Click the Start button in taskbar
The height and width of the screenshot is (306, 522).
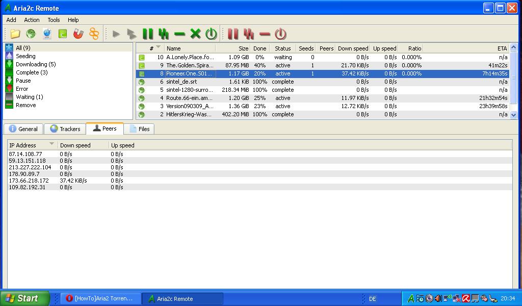pos(24,298)
